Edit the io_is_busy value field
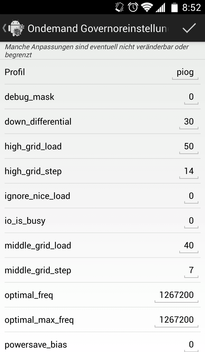The width and height of the screenshot is (205, 352). (x=191, y=222)
